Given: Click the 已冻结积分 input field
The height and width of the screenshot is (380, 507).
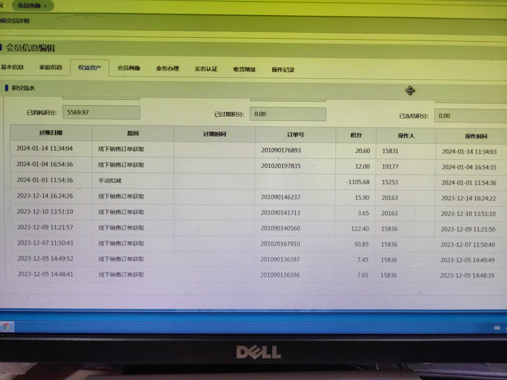Looking at the screenshot, I should tap(470, 116).
